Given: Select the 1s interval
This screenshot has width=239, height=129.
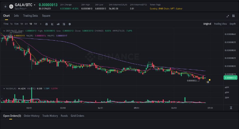Looking at the screenshot, I should point(11,24).
